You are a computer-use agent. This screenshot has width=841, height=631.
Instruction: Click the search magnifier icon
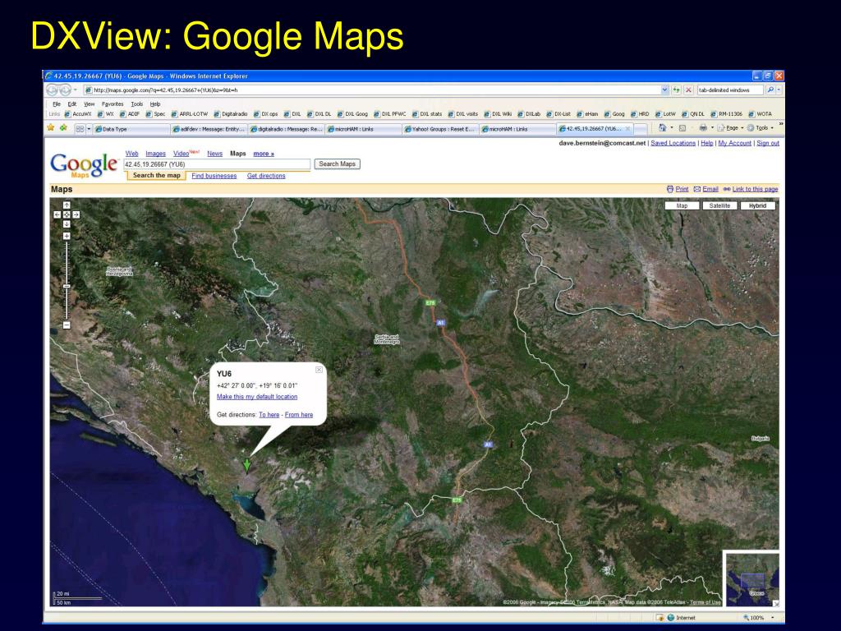tap(770, 90)
